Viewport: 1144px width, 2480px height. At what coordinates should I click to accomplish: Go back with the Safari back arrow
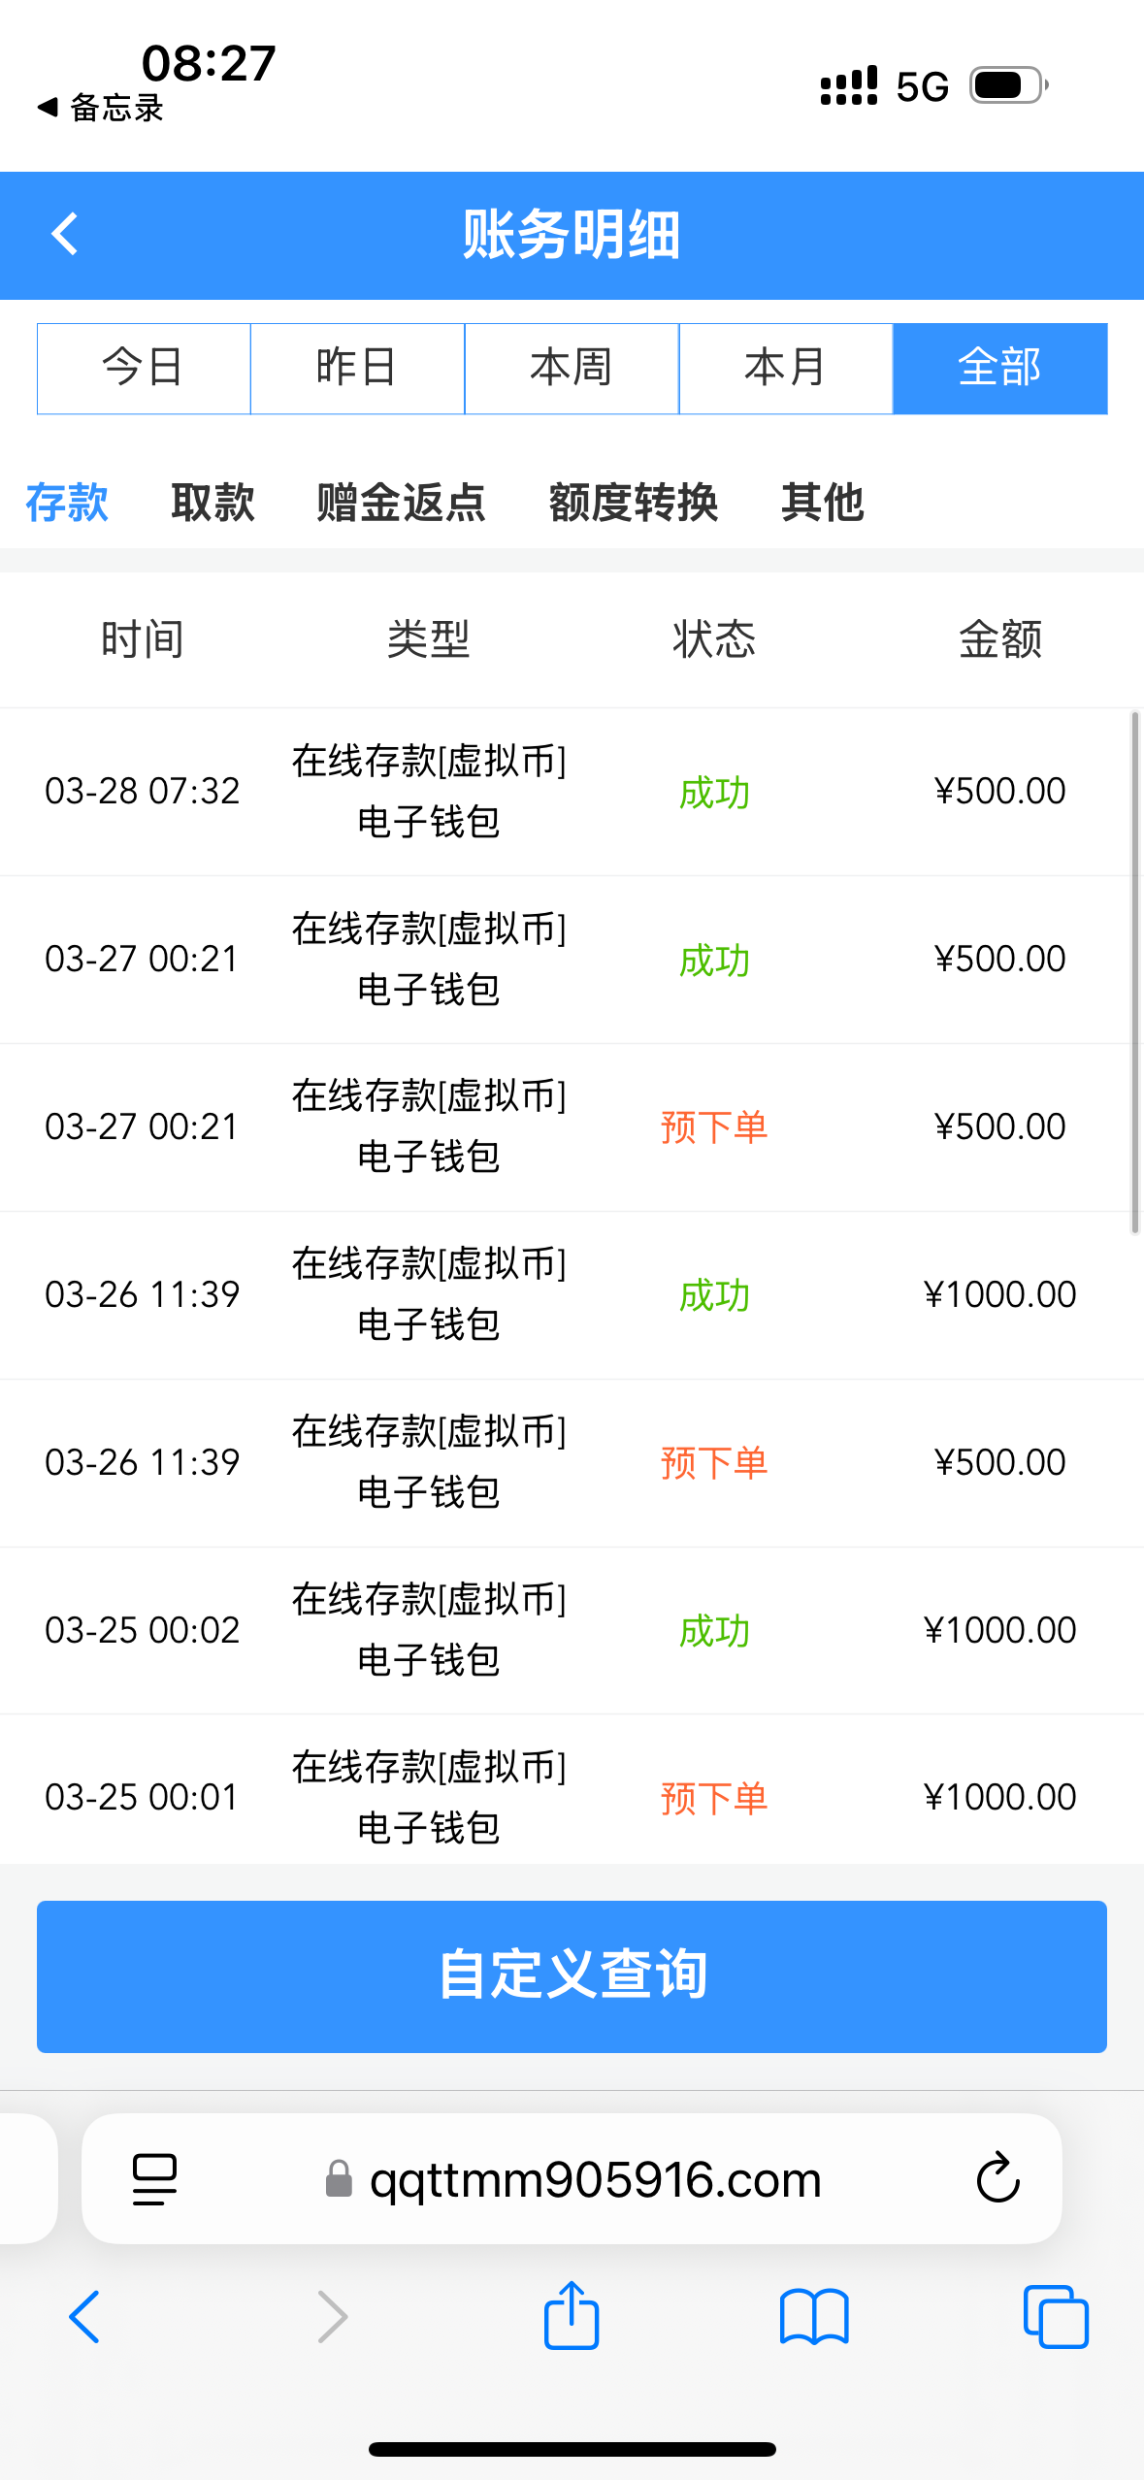84,2316
